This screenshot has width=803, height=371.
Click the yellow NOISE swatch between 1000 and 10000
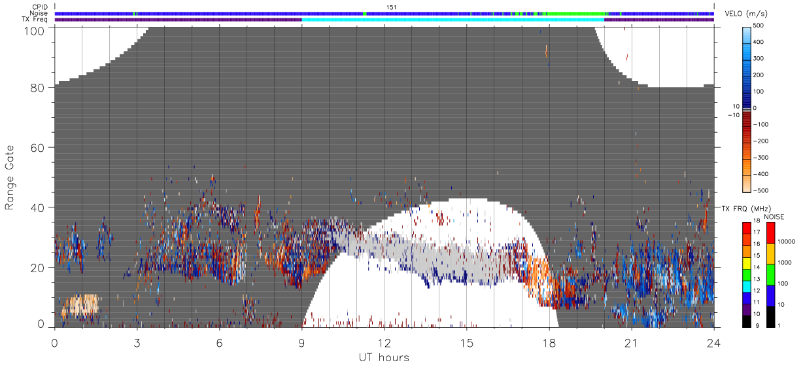pyautogui.click(x=771, y=254)
